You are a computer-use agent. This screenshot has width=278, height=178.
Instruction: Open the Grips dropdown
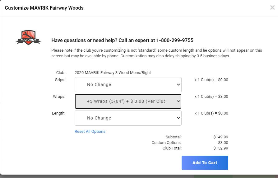pyautogui.click(x=128, y=85)
